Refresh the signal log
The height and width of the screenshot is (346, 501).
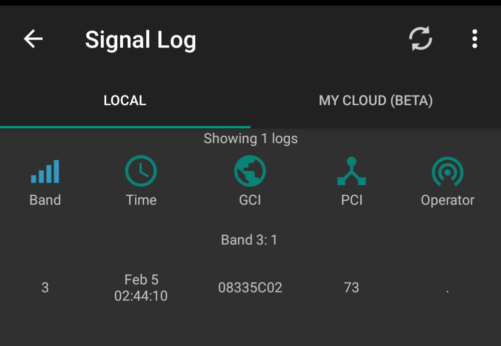(x=421, y=39)
